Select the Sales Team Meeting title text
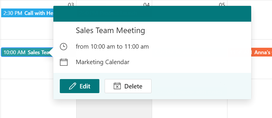Viewport: 272px width, 118px height. 110,30
